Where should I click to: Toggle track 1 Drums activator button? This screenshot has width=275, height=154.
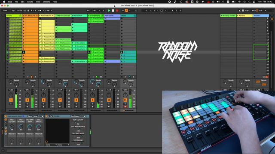pyautogui.click(x=11, y=100)
